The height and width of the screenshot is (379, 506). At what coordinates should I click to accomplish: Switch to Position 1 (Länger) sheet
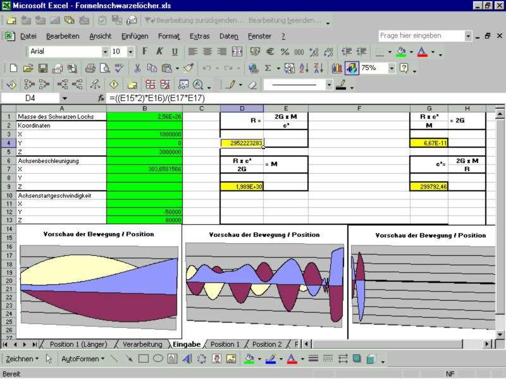point(78,344)
